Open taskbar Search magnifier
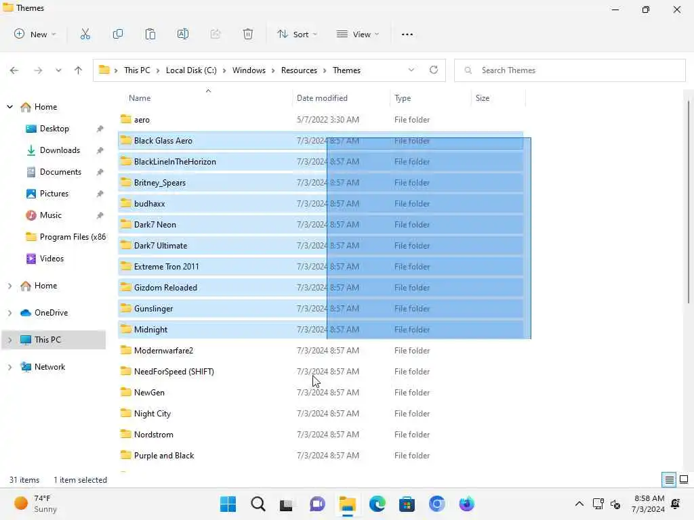Viewport: 694px width, 520px height. 258,504
